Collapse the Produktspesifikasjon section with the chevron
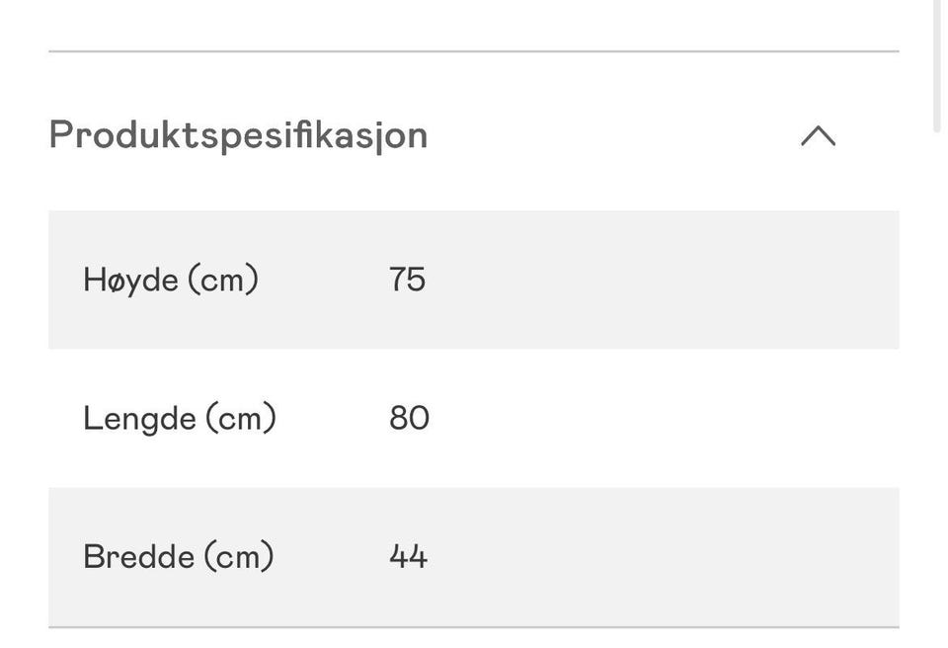This screenshot has width=948, height=648. pyautogui.click(x=818, y=136)
